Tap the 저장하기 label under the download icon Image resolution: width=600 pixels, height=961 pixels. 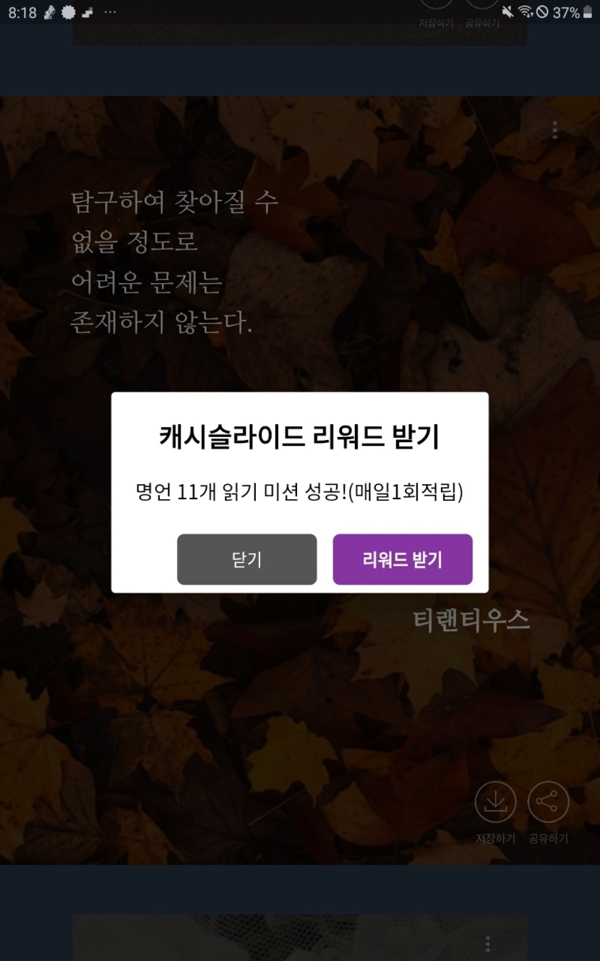tap(495, 839)
